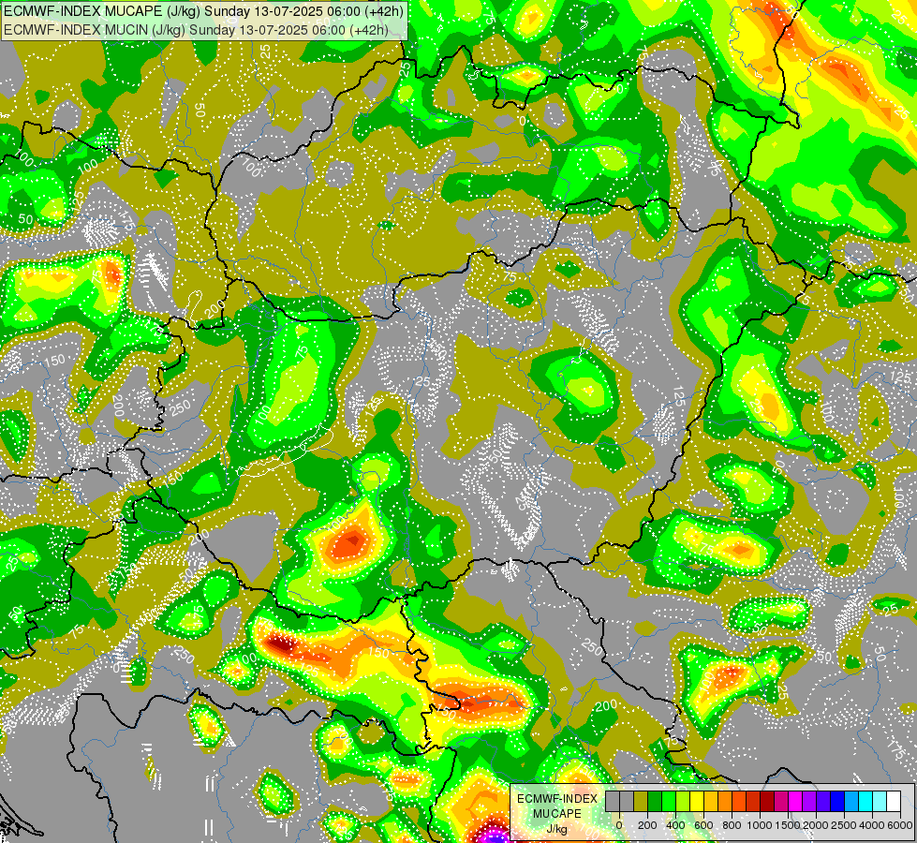Select the amber legend swatch

click(x=711, y=801)
